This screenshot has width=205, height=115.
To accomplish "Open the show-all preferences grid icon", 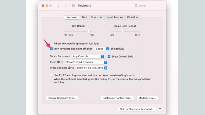I will pyautogui.click(x=74, y=6).
